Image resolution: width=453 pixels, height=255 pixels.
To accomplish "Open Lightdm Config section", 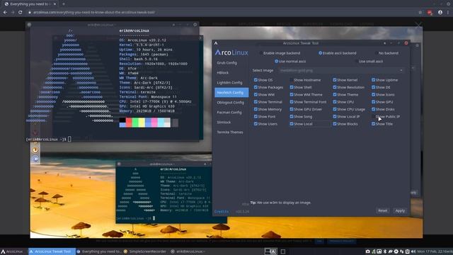I will click(x=229, y=82).
